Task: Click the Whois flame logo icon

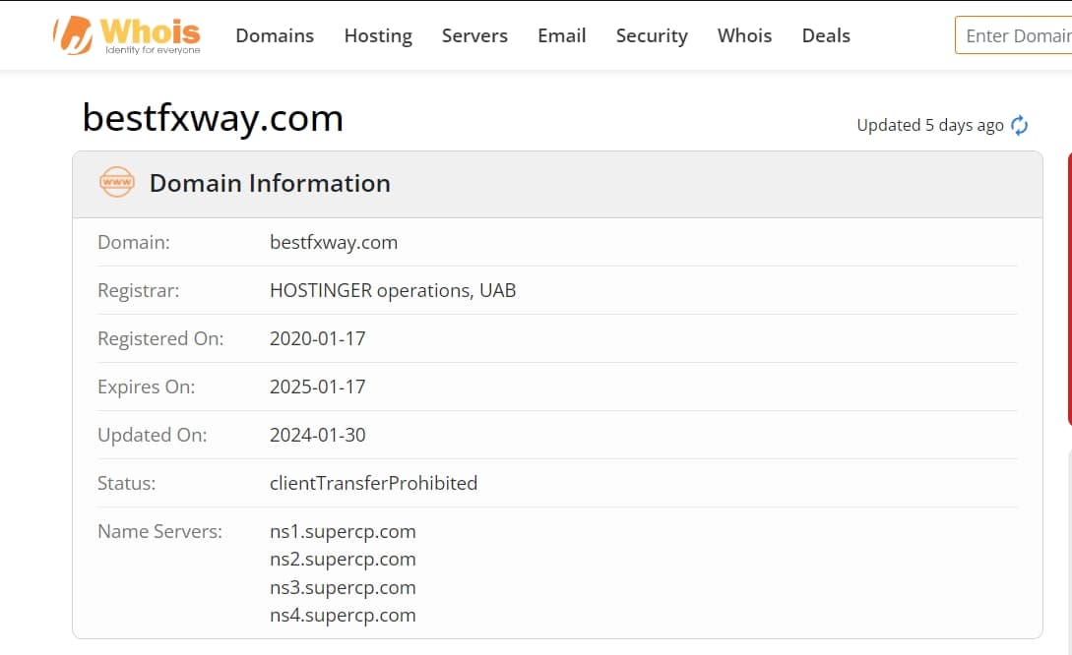Action: 73,34
